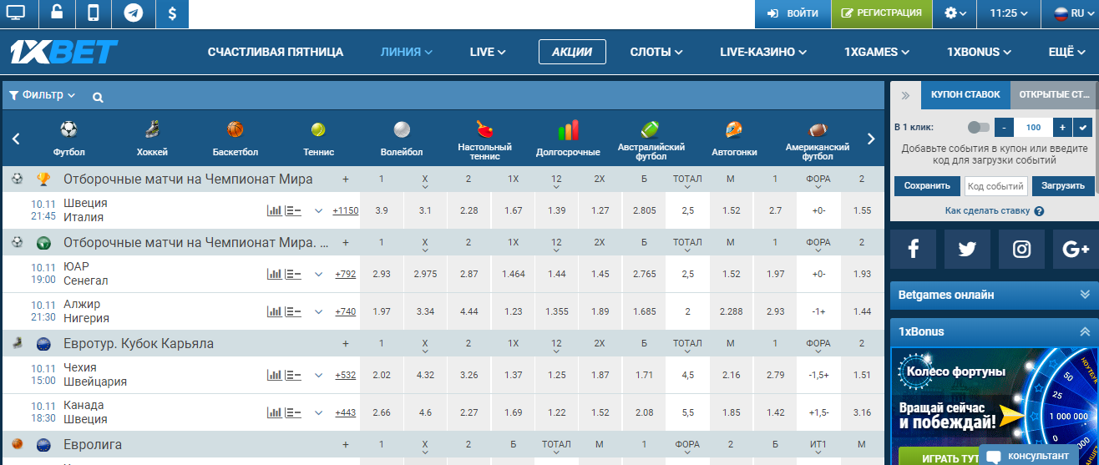Screen dimensions: 1099x465
Task: Increase one-click amount with plus
Action: 1062,127
